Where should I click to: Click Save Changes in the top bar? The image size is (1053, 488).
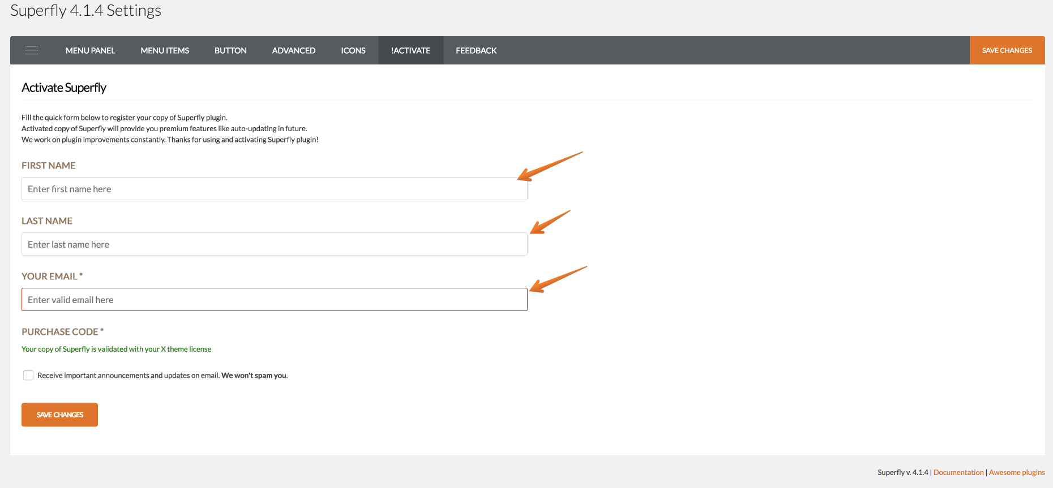click(1007, 50)
